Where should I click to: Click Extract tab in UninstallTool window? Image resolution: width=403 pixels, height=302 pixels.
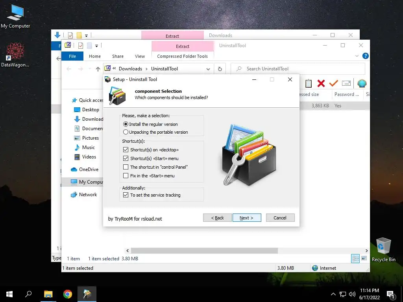click(183, 46)
